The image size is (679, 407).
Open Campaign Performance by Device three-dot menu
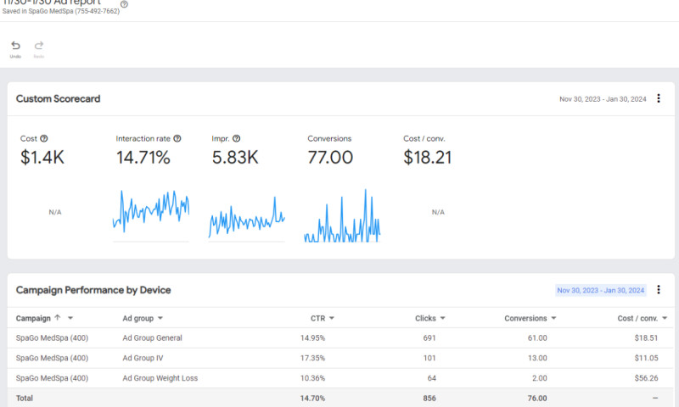(659, 290)
